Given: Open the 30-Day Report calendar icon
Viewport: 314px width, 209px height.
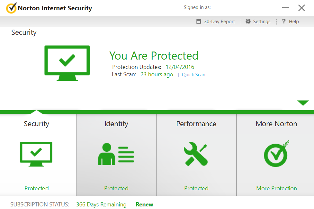Looking at the screenshot, I should [199, 21].
